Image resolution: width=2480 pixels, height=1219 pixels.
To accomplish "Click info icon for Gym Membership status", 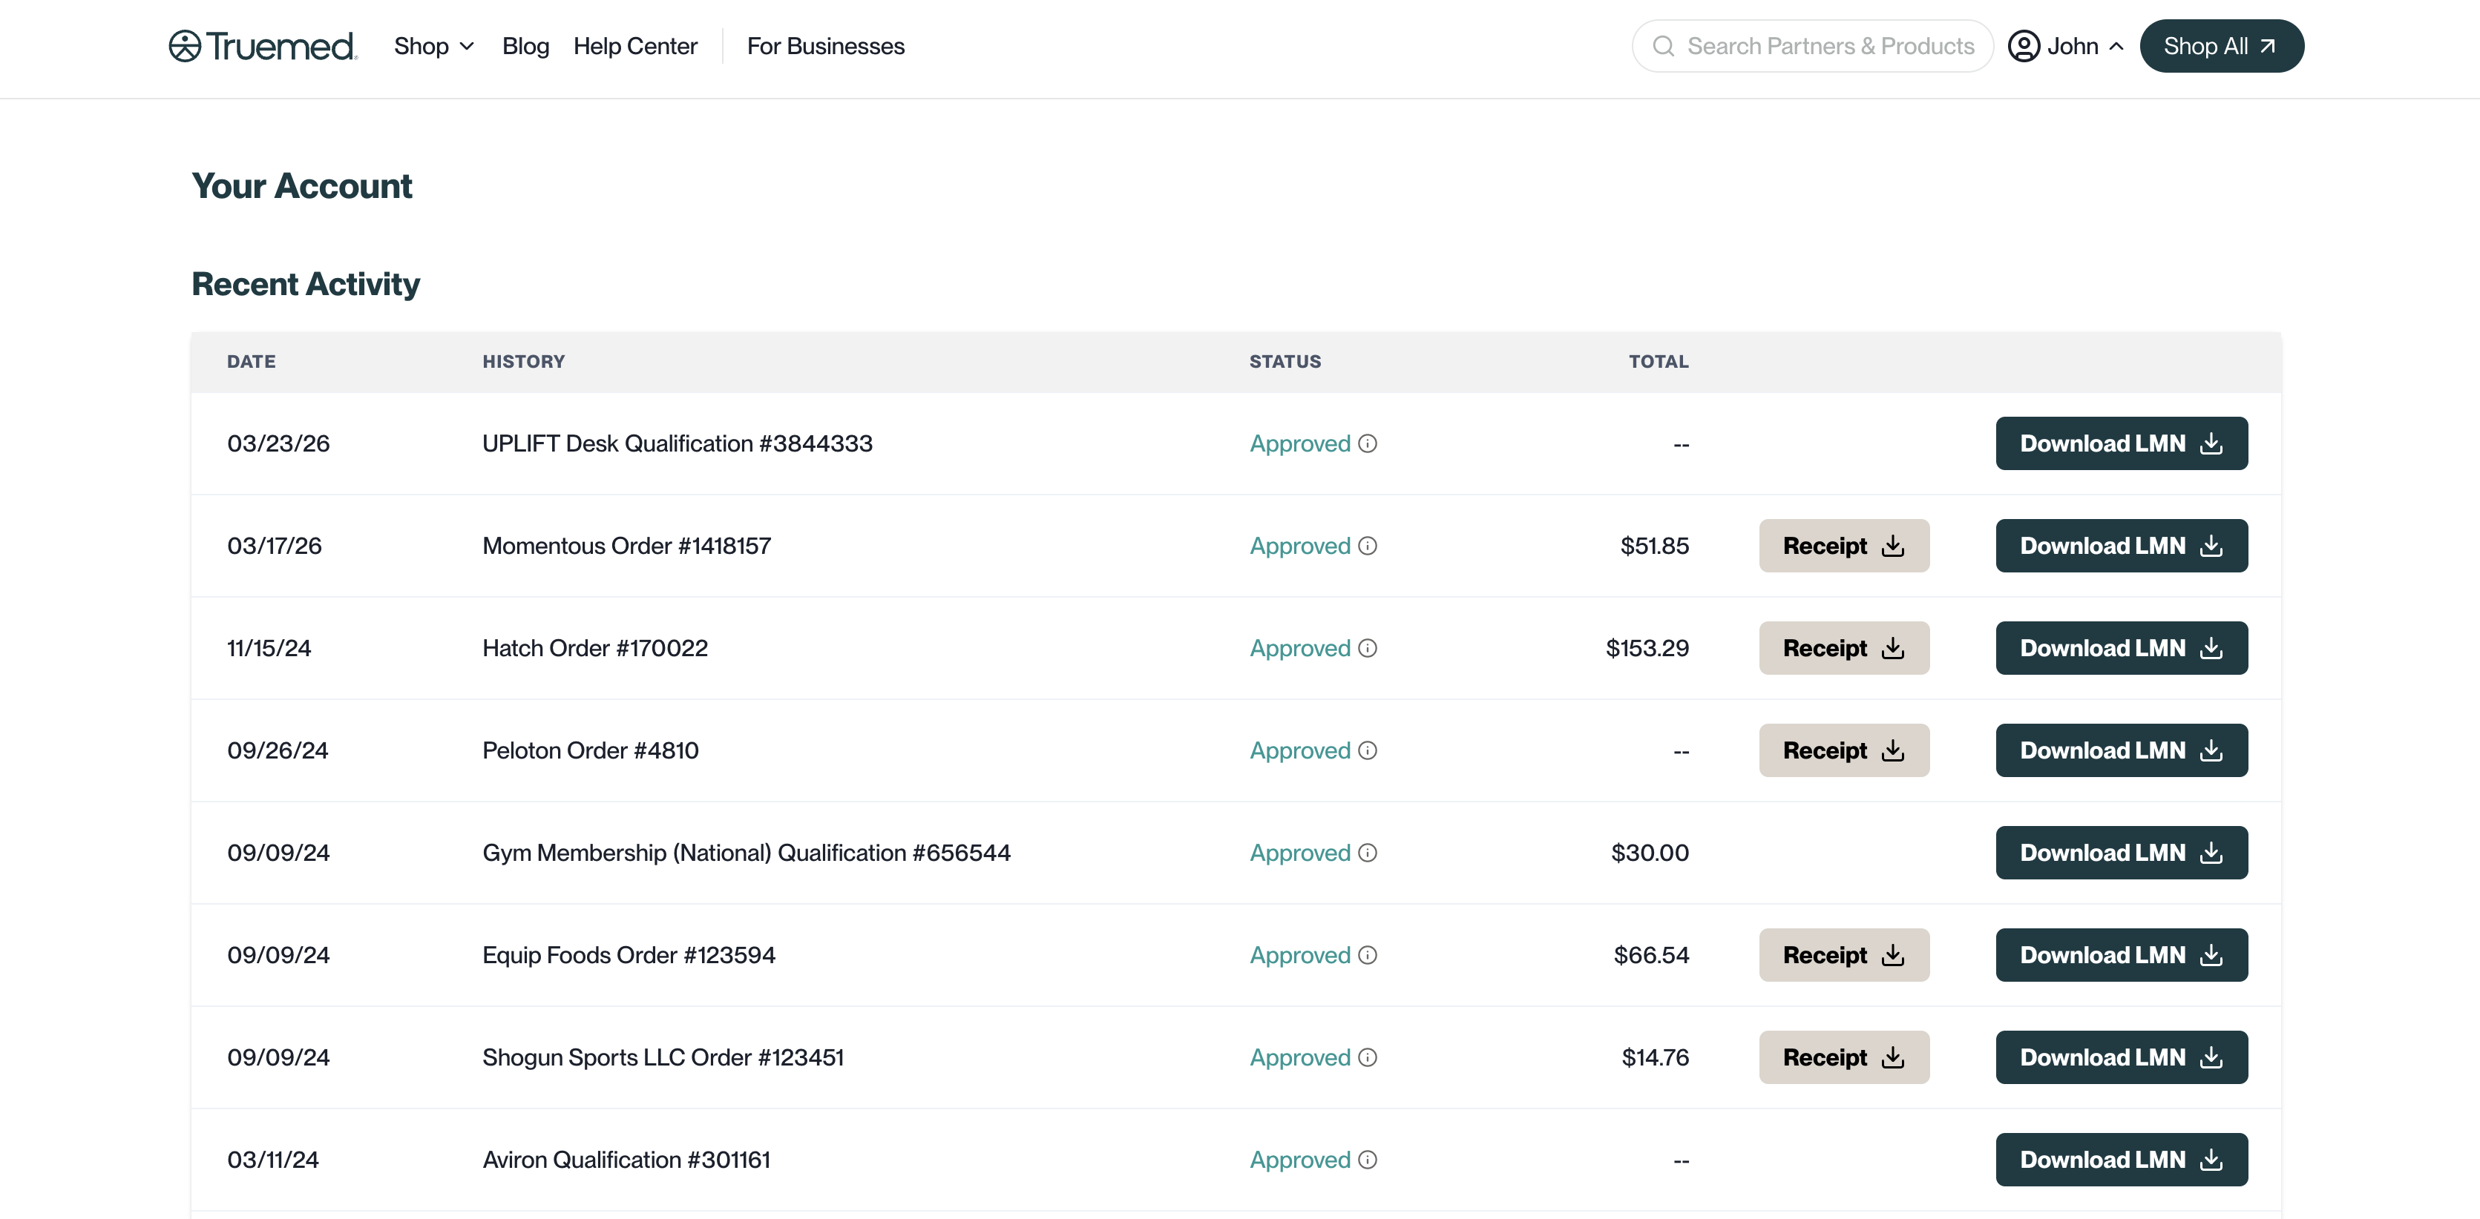I will point(1367,853).
